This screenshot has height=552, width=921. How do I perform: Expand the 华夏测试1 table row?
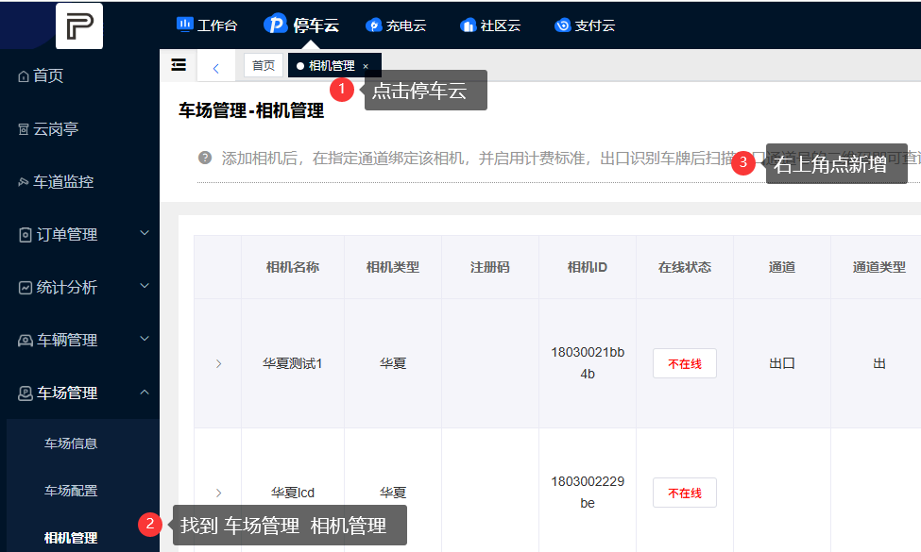coord(218,363)
